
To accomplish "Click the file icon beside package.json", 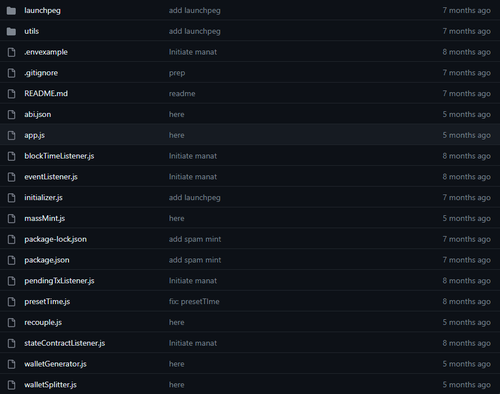I will pyautogui.click(x=11, y=260).
